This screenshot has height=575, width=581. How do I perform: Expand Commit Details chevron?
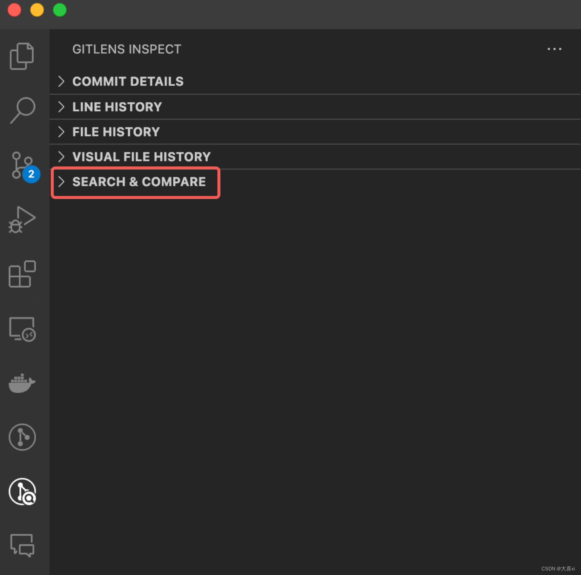(61, 81)
